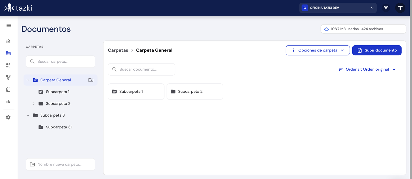Viewport: 412px width, 179px height.
Task: Open the settings gear icon
Action: click(x=8, y=117)
